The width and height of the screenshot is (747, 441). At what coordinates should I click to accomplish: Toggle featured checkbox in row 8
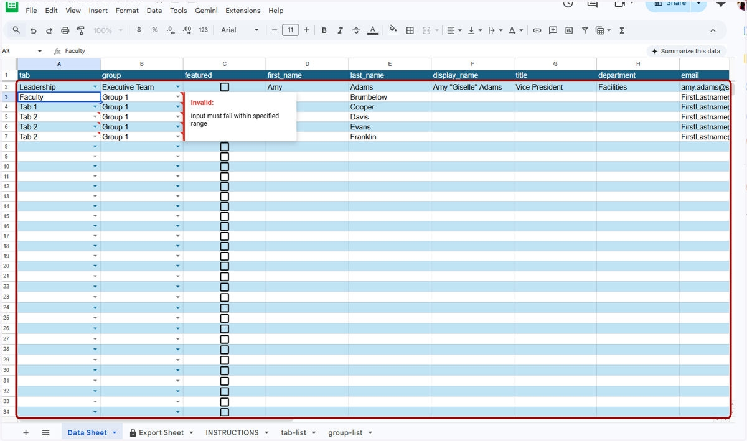point(225,147)
